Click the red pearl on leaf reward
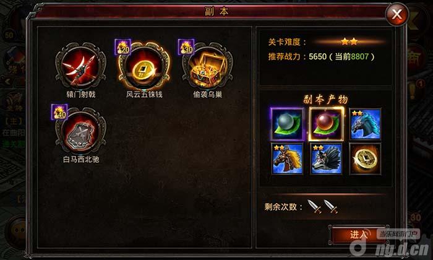 point(326,124)
